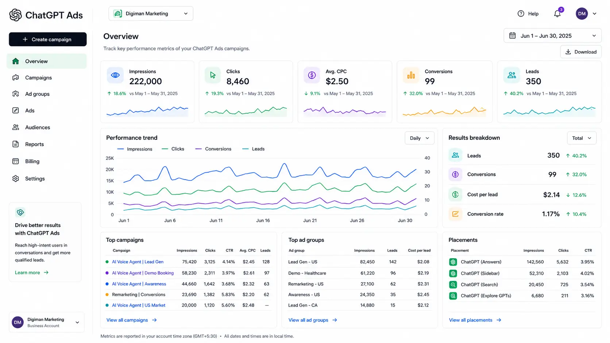Screen dimensions: 610x343
Task: Click the notification bell icon
Action: click(557, 14)
